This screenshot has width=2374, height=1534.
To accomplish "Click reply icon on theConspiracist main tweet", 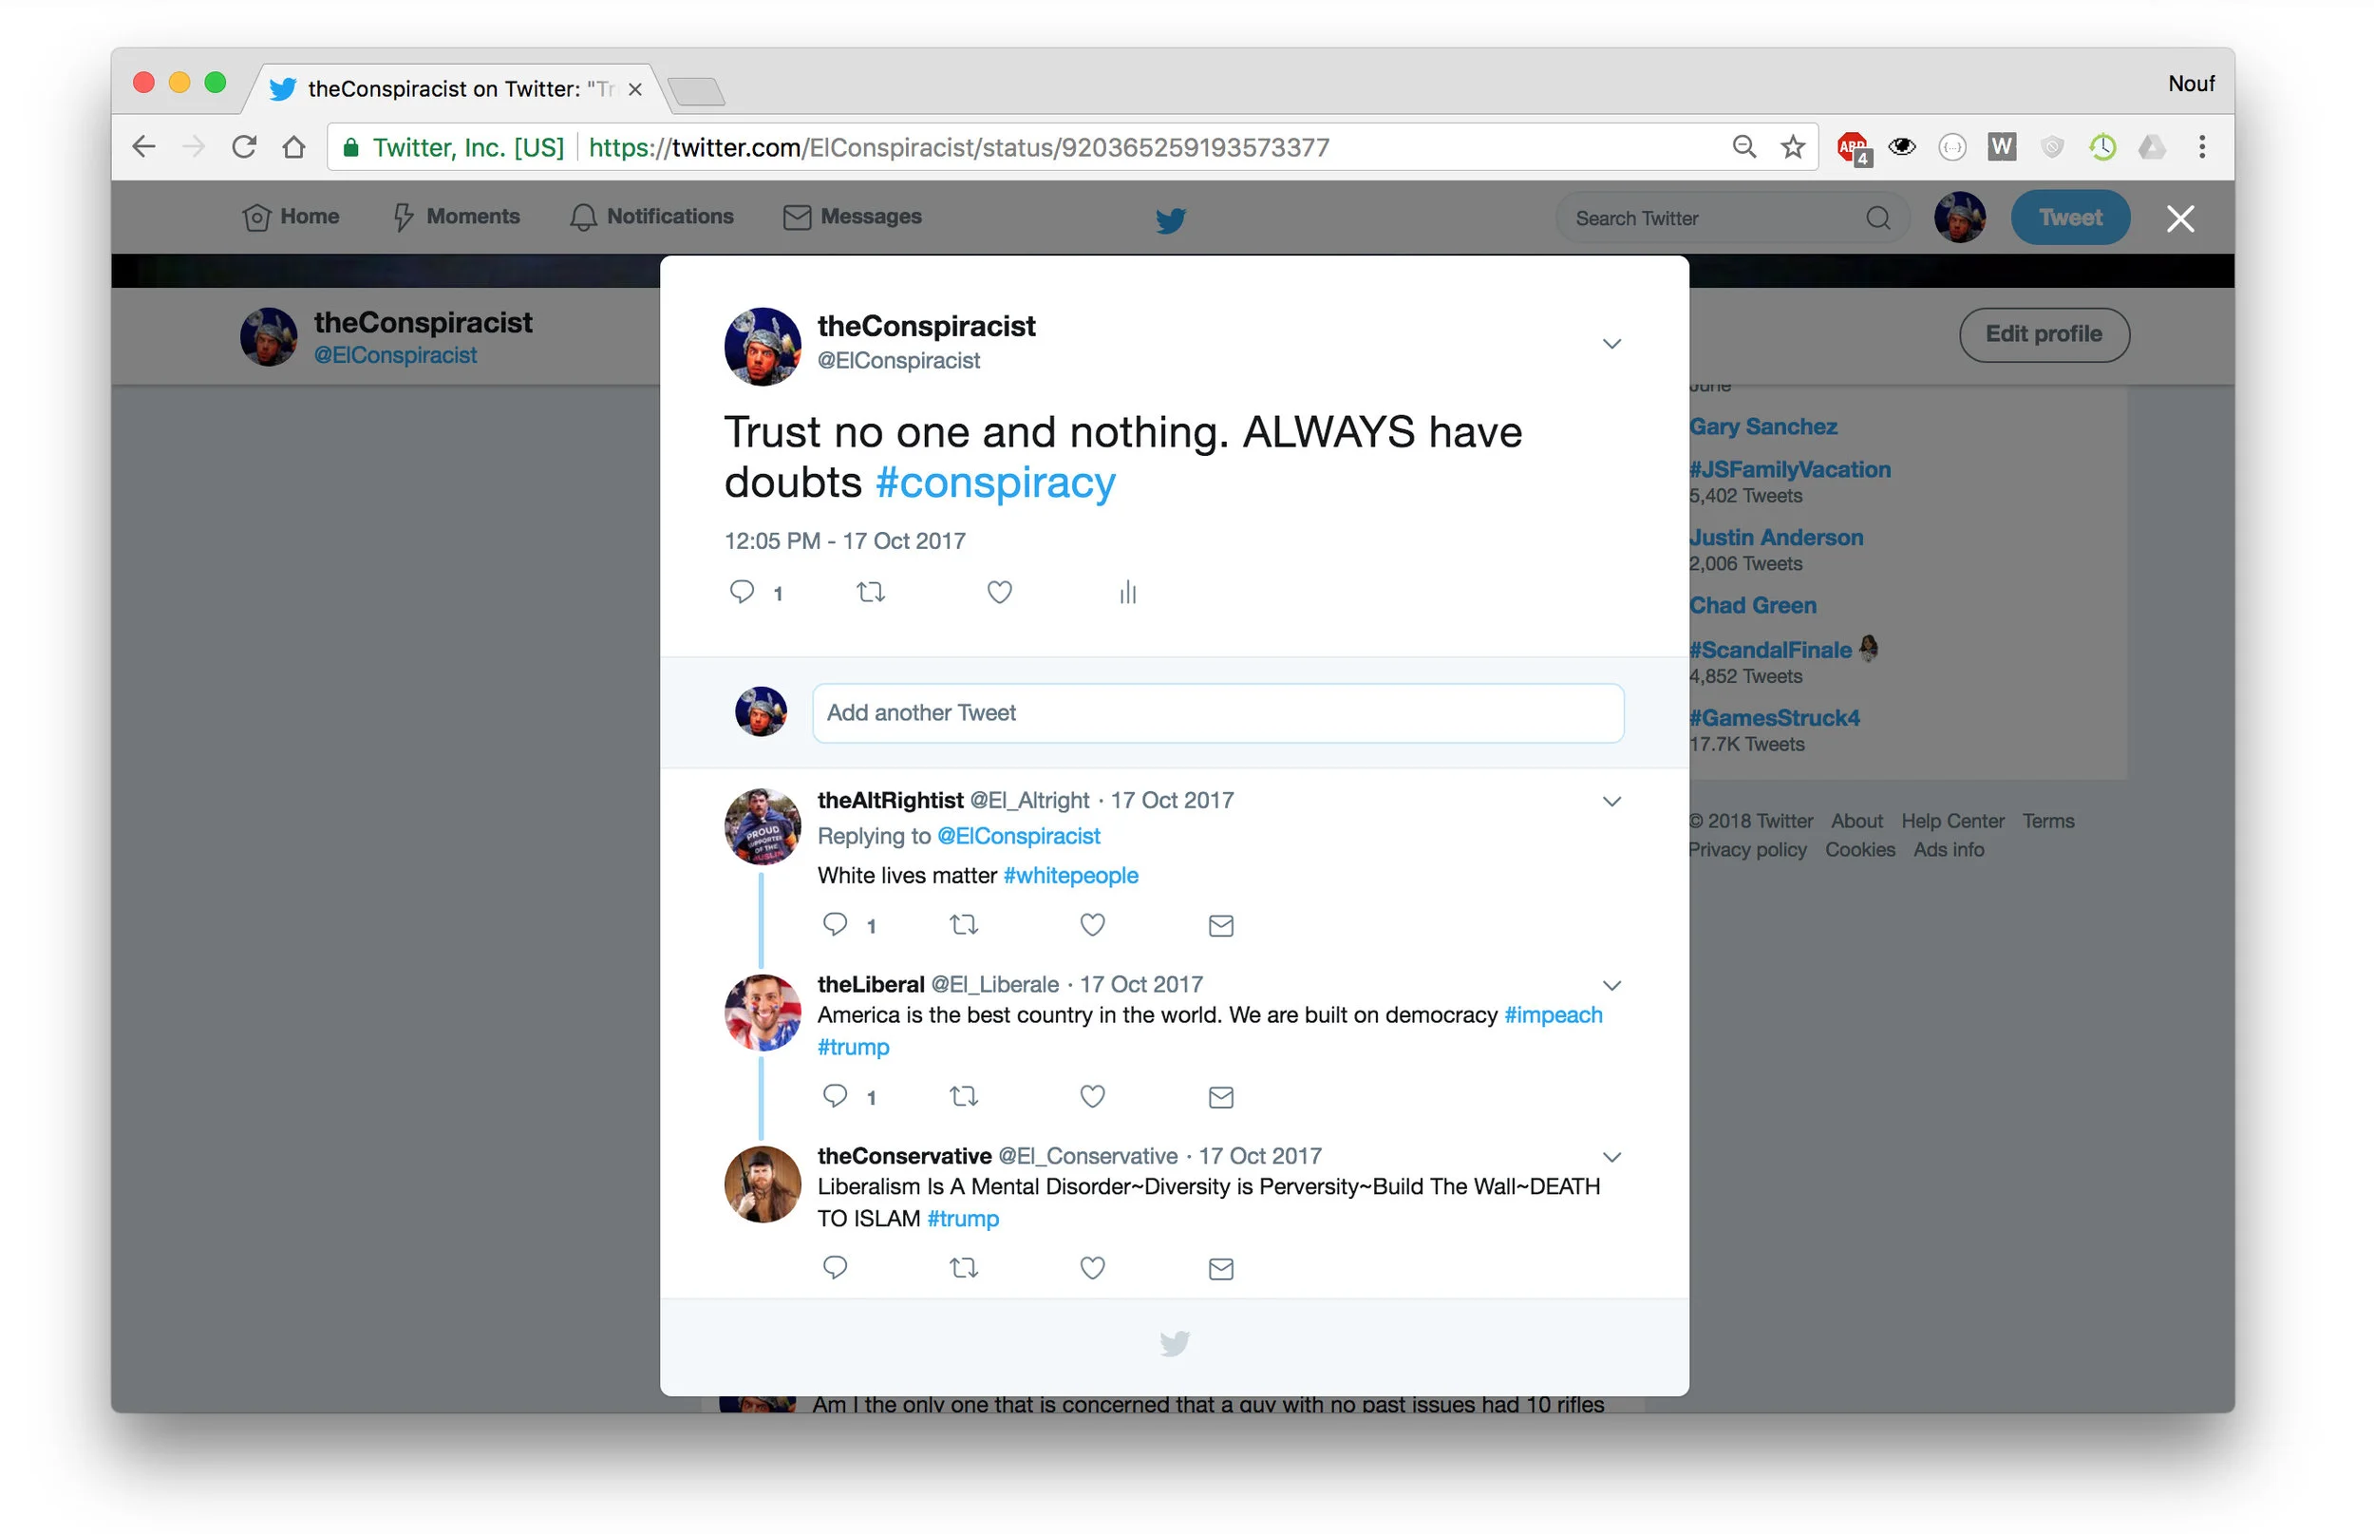I will 742,592.
